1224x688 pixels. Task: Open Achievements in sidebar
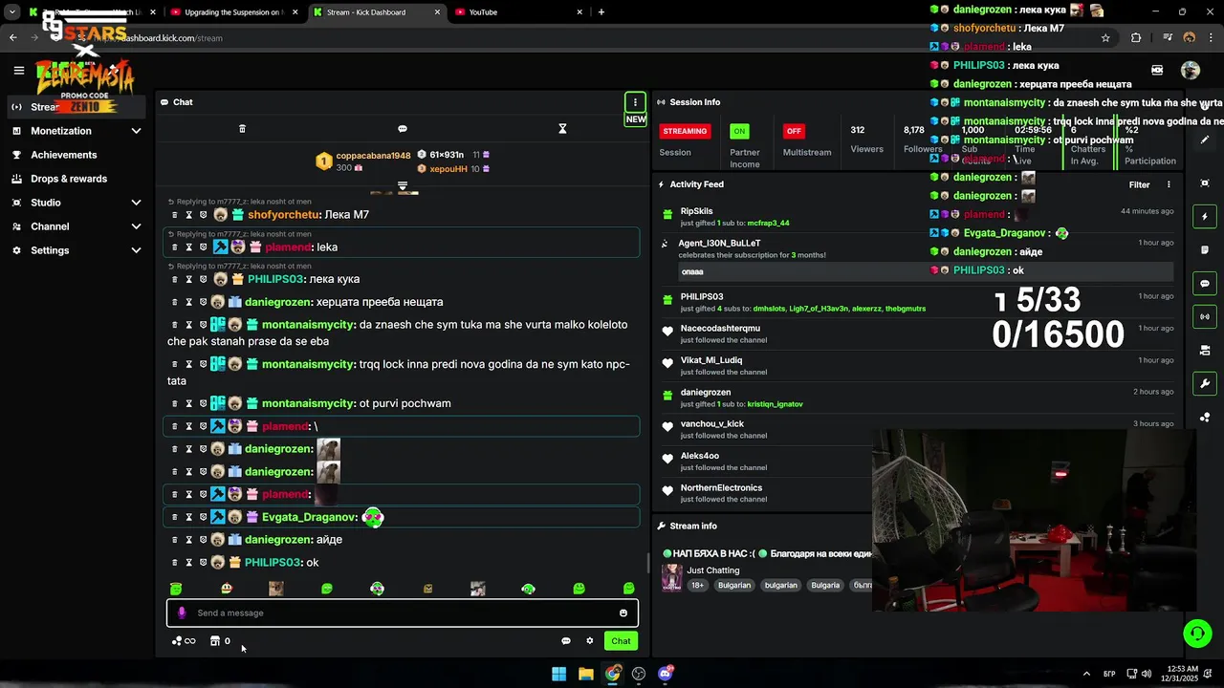click(63, 155)
